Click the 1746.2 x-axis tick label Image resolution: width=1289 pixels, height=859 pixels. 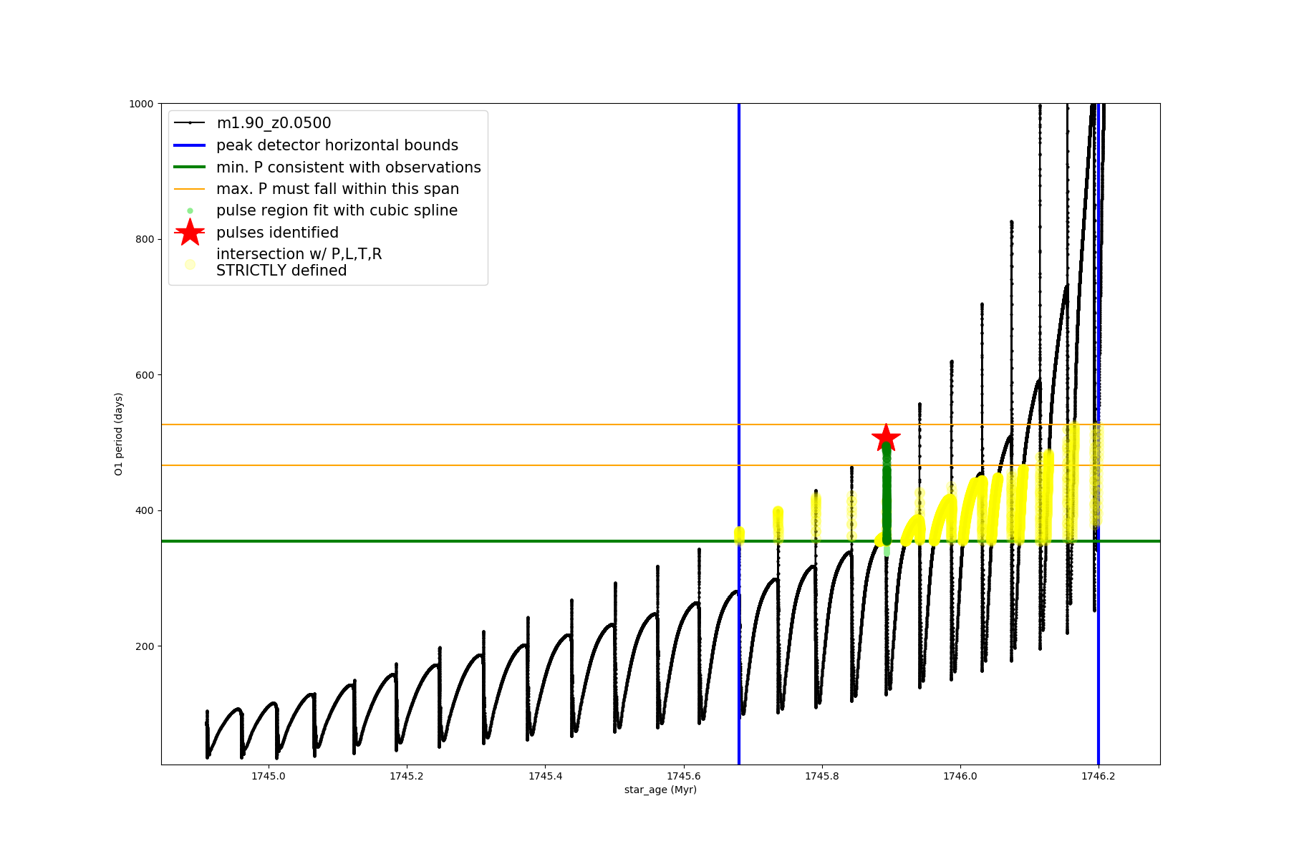pyautogui.click(x=1098, y=776)
